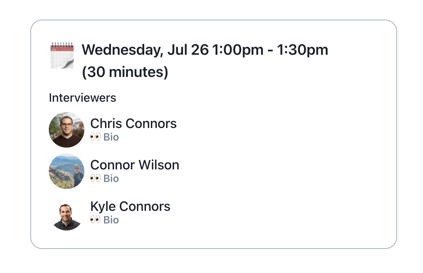This screenshot has height=273, width=423.
Task: Click the eyes emoji under Chris Connors
Action: coord(95,137)
